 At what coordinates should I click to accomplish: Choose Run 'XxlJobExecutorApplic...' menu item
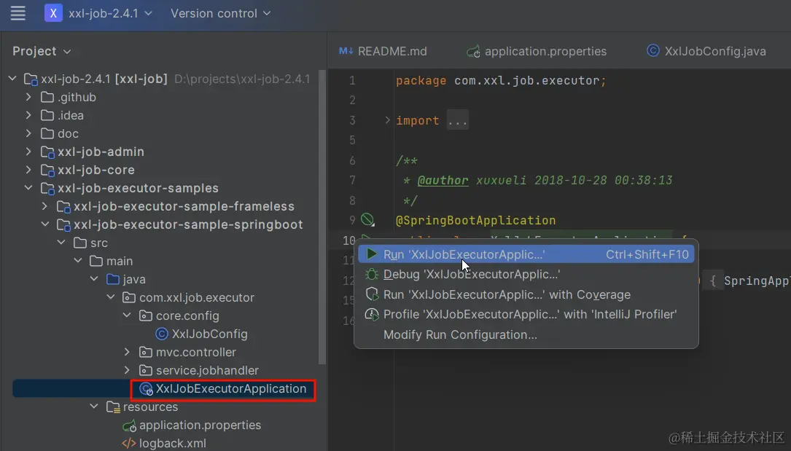pyautogui.click(x=526, y=254)
